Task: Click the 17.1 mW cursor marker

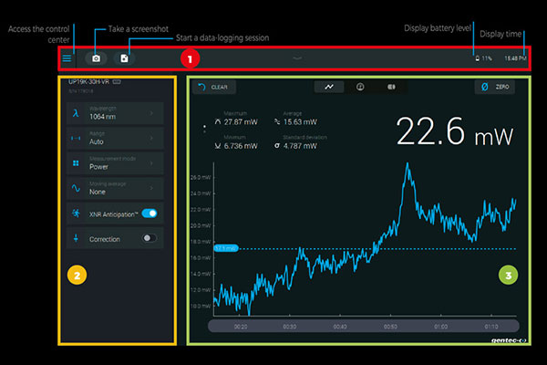Action: tap(226, 248)
